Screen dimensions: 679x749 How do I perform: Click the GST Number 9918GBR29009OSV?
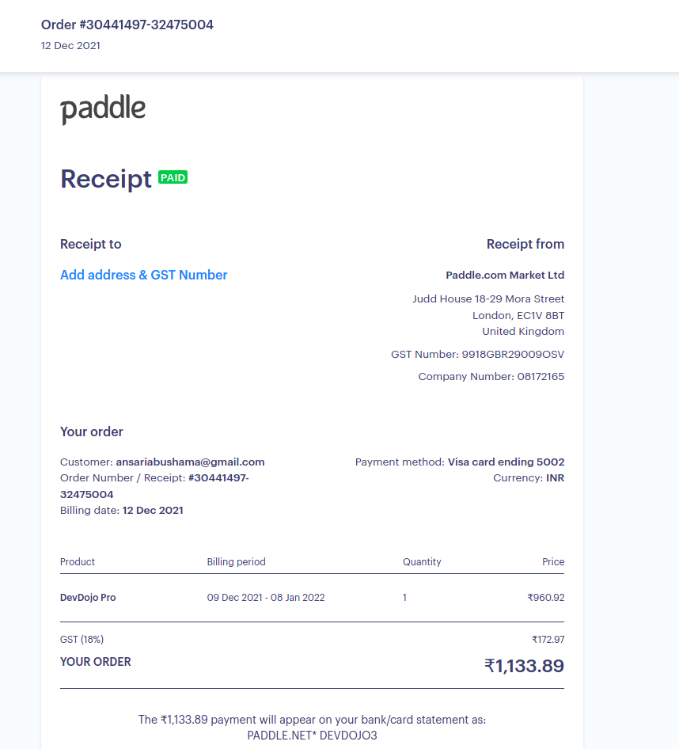pyautogui.click(x=477, y=355)
